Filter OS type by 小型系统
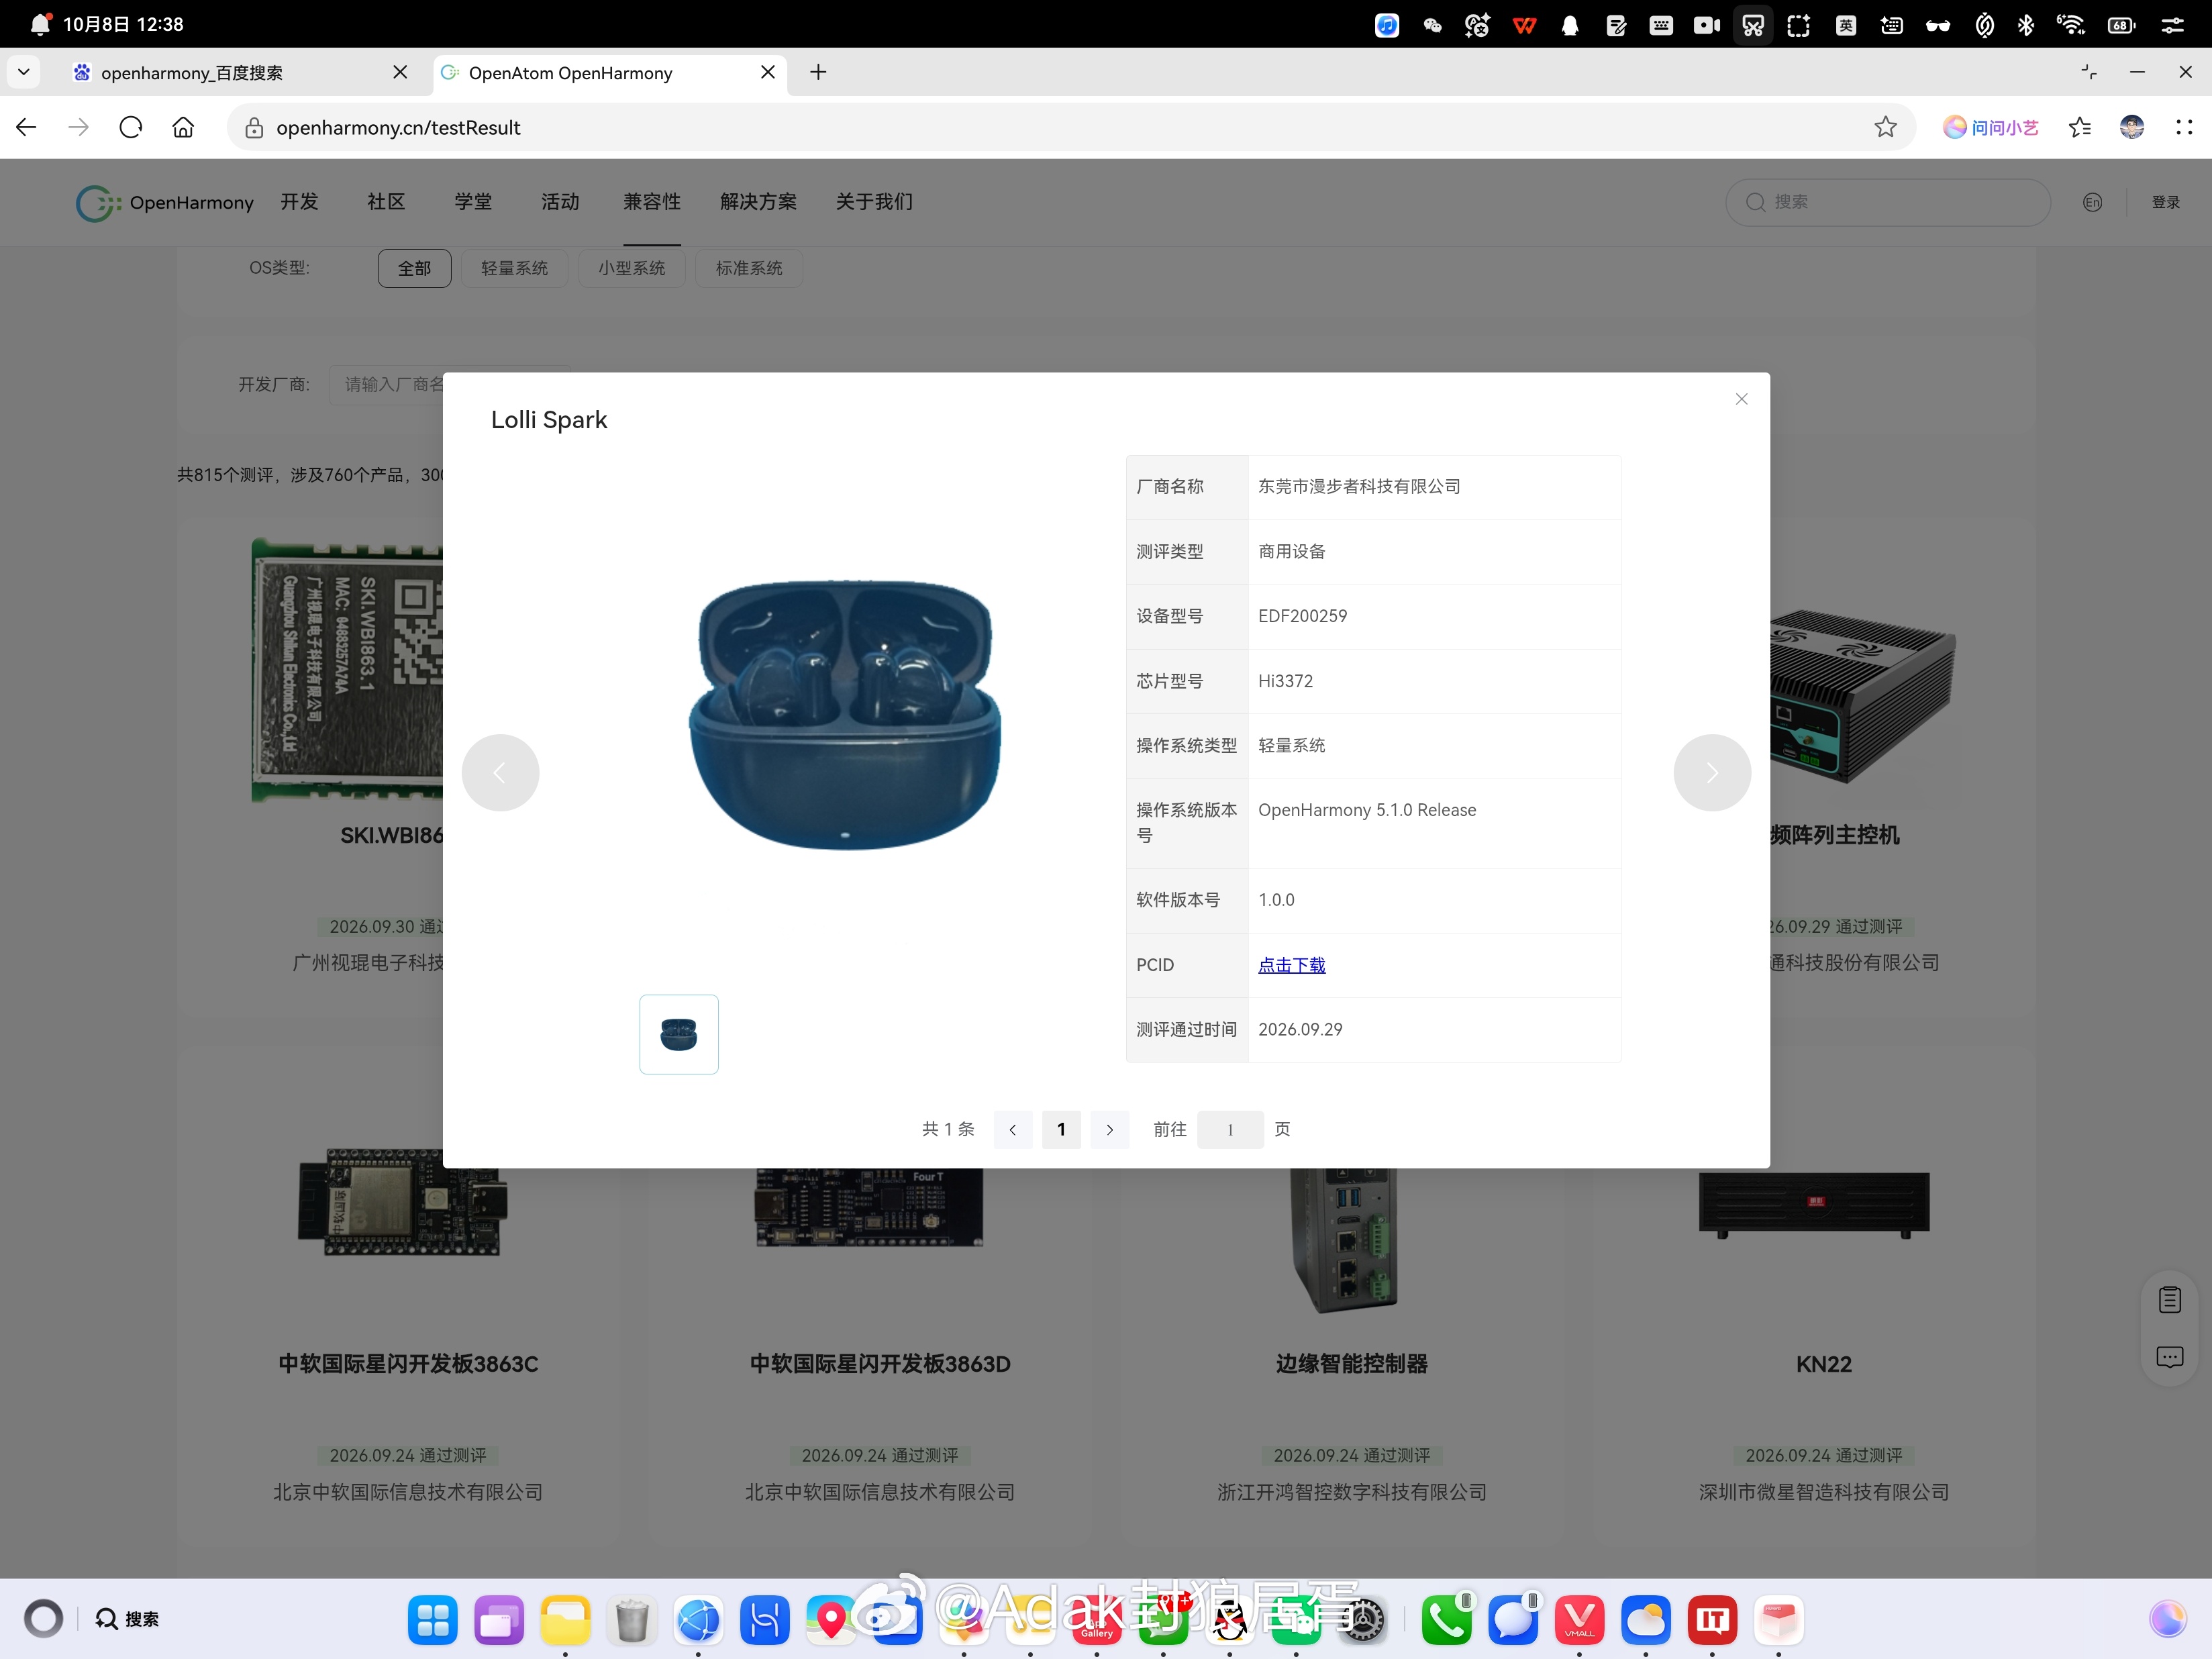 tap(631, 268)
